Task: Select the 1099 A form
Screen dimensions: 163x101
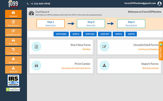Action: click(x=76, y=34)
